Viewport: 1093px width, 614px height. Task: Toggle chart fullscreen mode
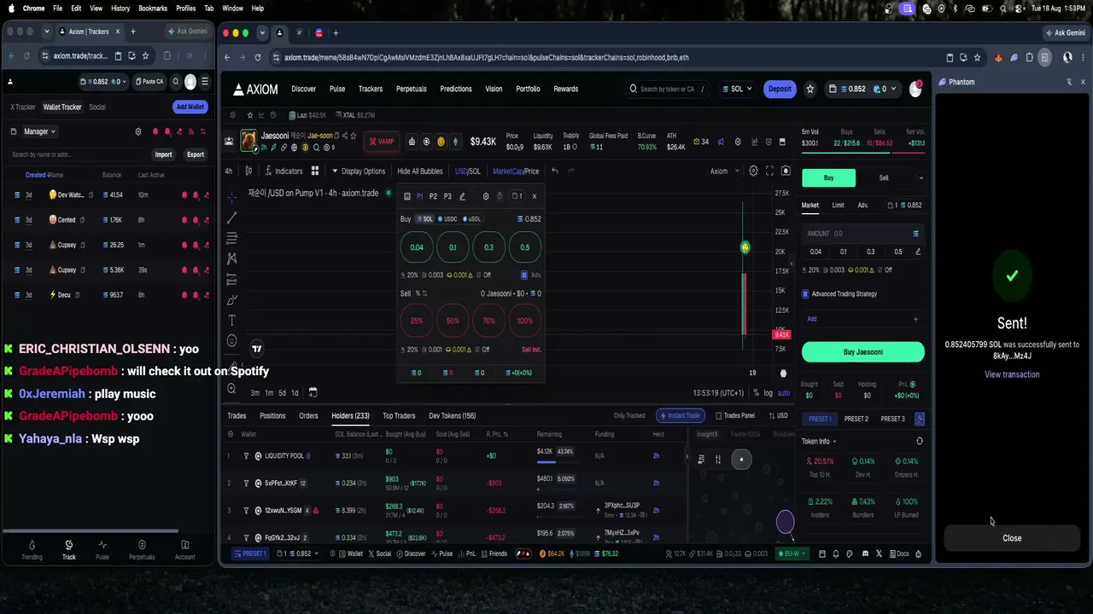click(x=769, y=171)
